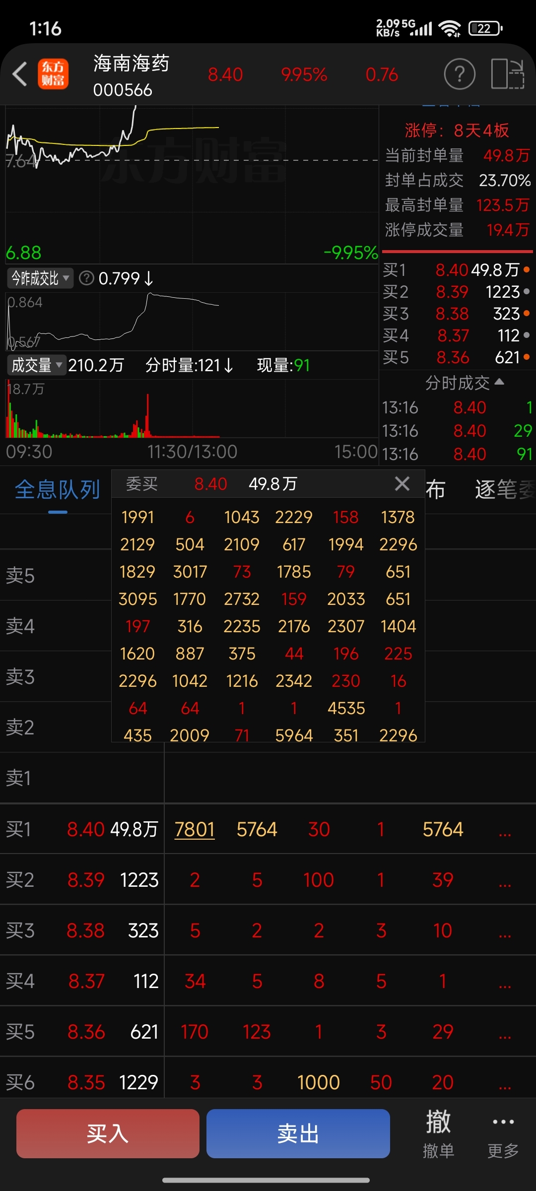The image size is (536, 1191).
Task: Tap the 最高封单量 123.5万 row
Action: [x=458, y=205]
